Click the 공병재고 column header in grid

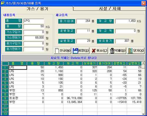click(x=119, y=64)
